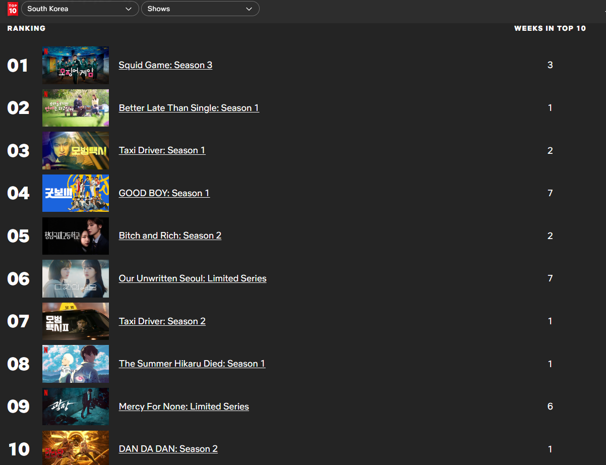
Task: Open the GOOD BOY: Season 1 link
Action: (x=164, y=193)
